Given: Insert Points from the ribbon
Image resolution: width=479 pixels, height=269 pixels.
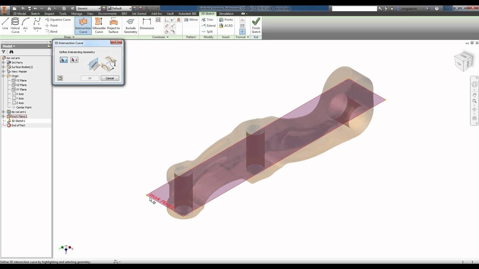Looking at the screenshot, I should (x=226, y=20).
